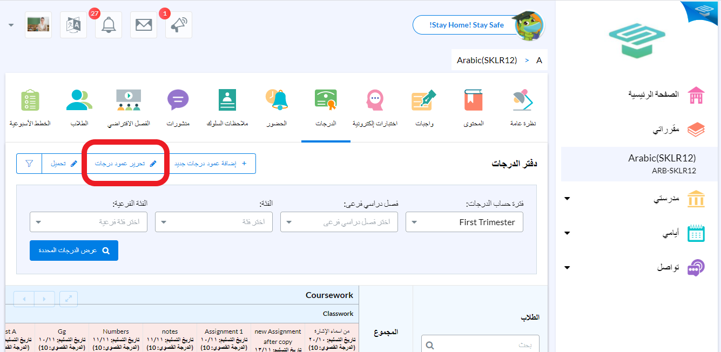
Task: Expand the تواصل sidebar menu arrow
Action: pos(567,268)
